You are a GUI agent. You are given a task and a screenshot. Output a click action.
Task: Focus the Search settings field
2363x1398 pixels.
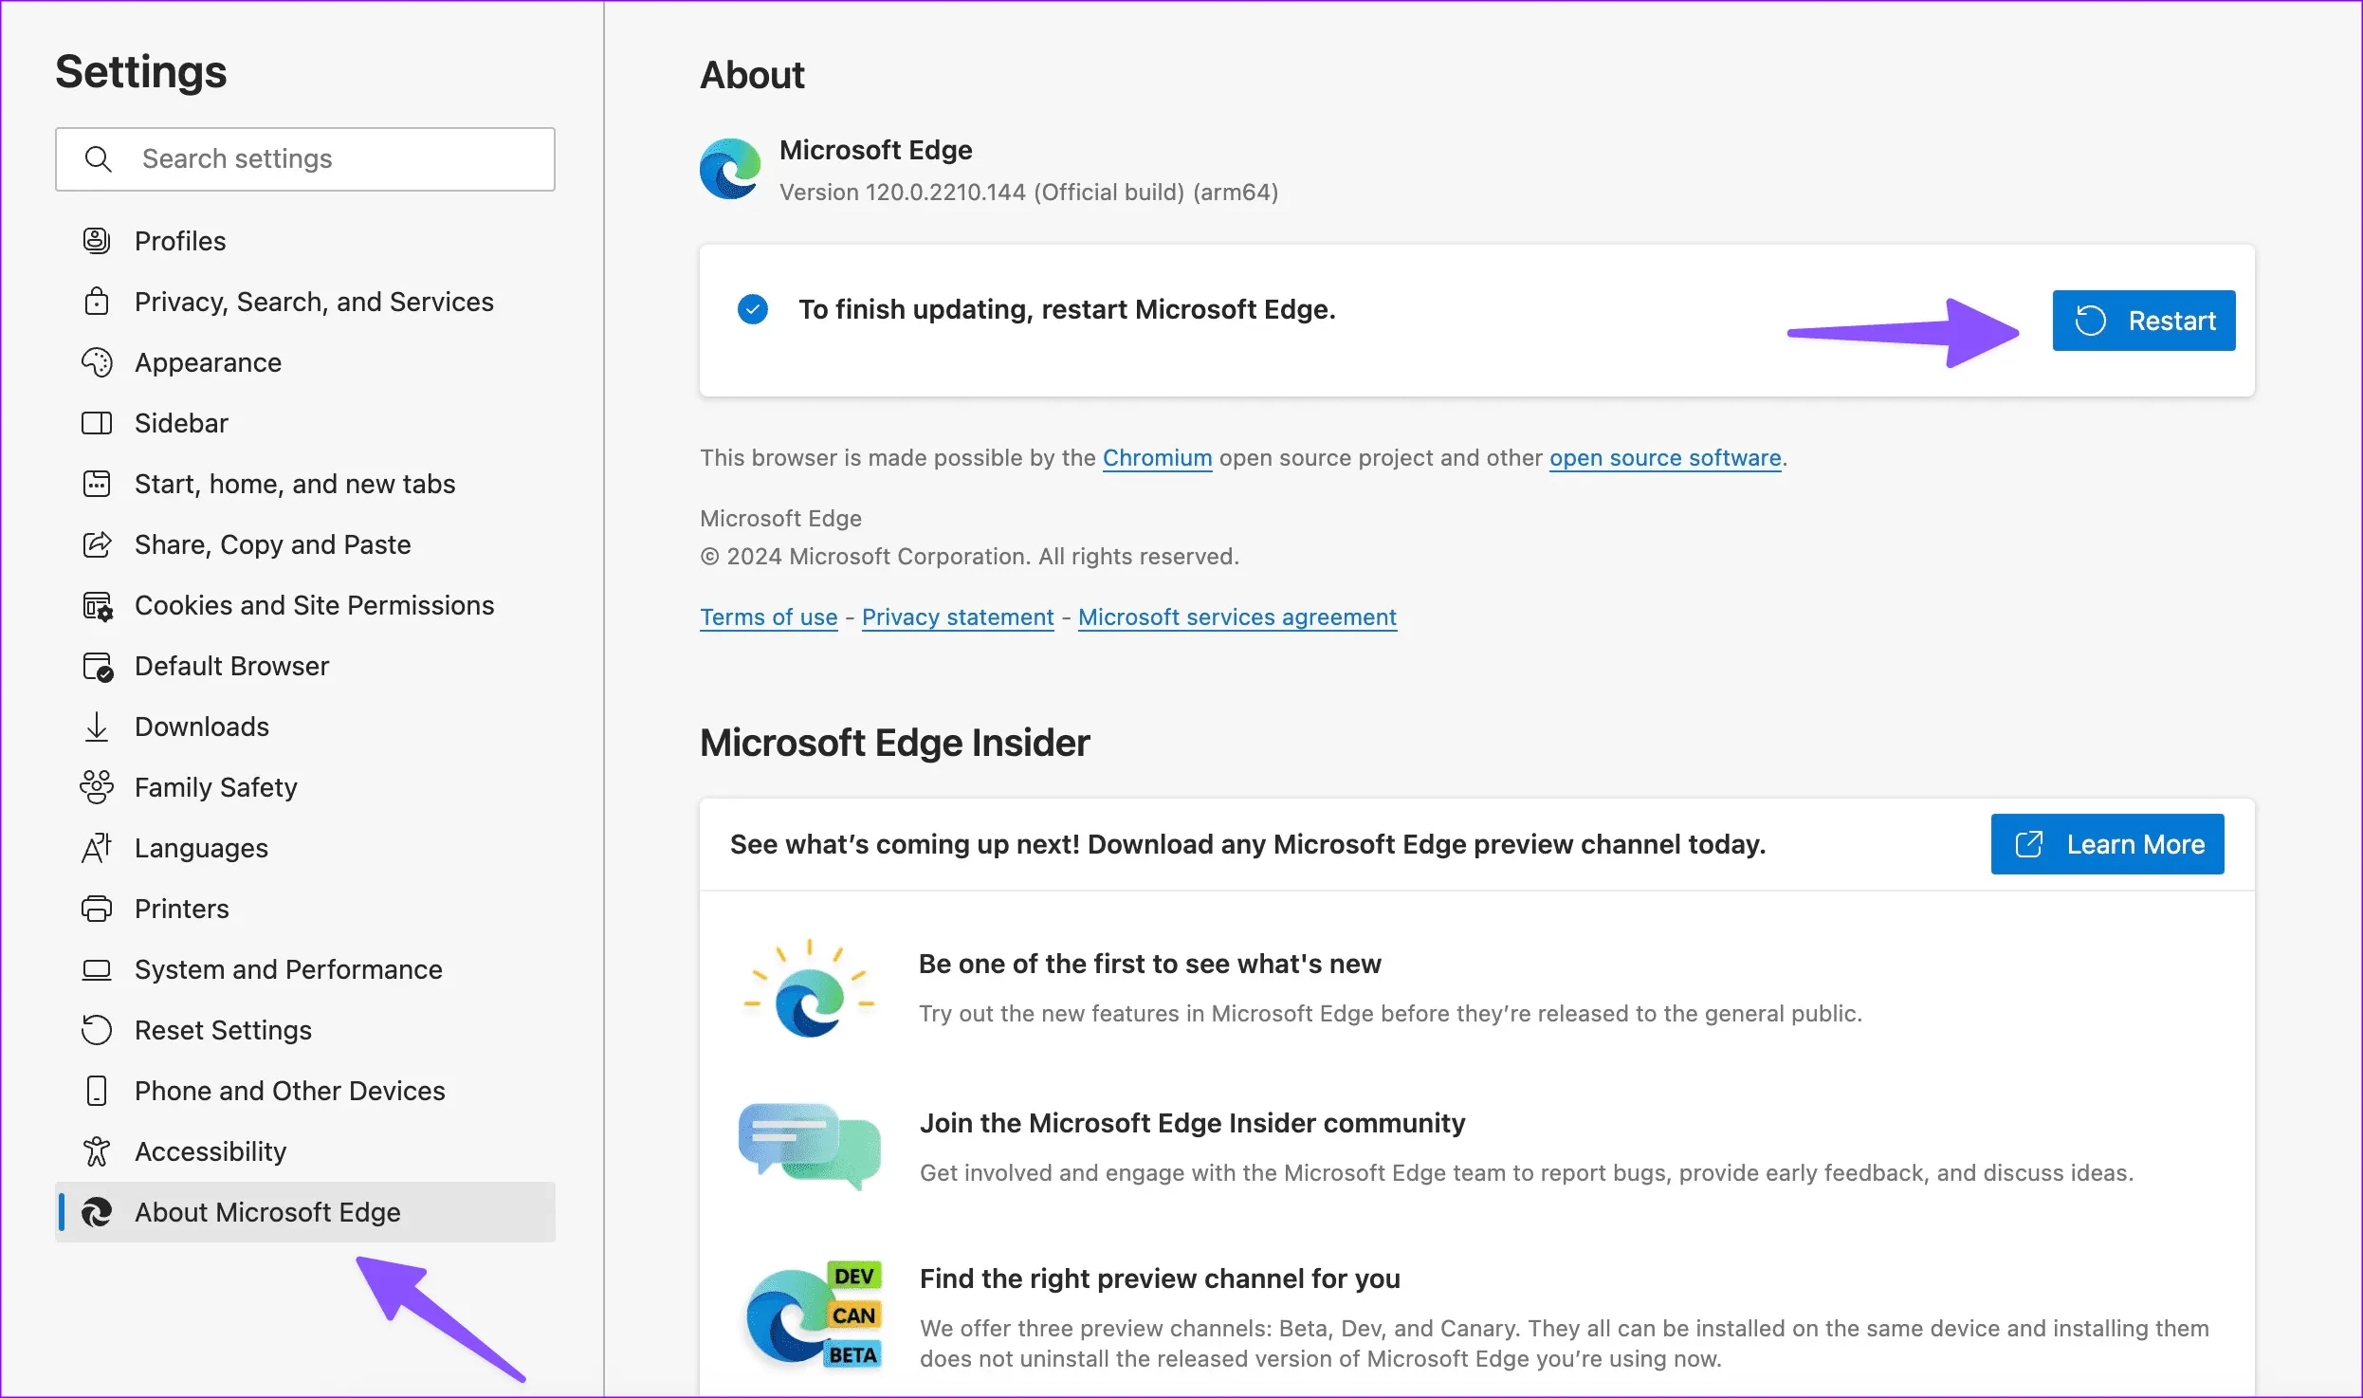click(332, 159)
